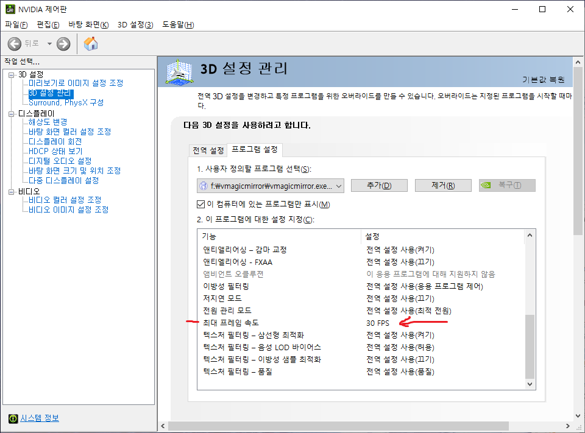Viewport: 585px width, 433px height.
Task: Click horizontal scrollbar left arrow
Action: pyautogui.click(x=163, y=426)
